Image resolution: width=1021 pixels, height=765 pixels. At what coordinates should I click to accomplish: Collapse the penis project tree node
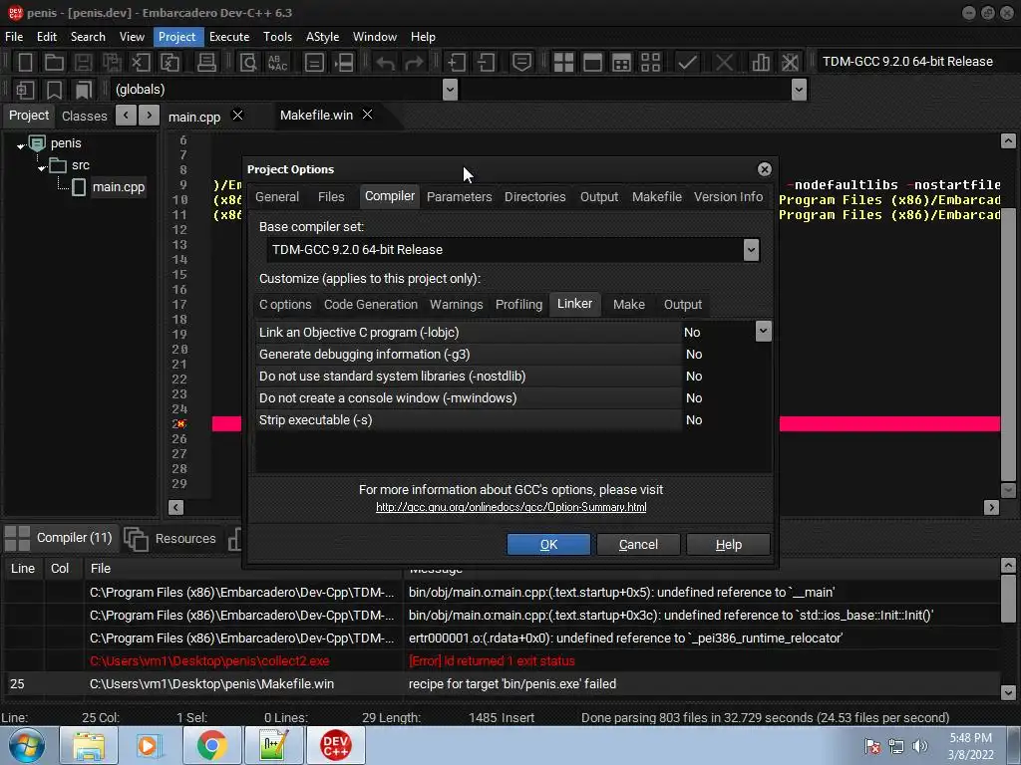[x=21, y=145]
